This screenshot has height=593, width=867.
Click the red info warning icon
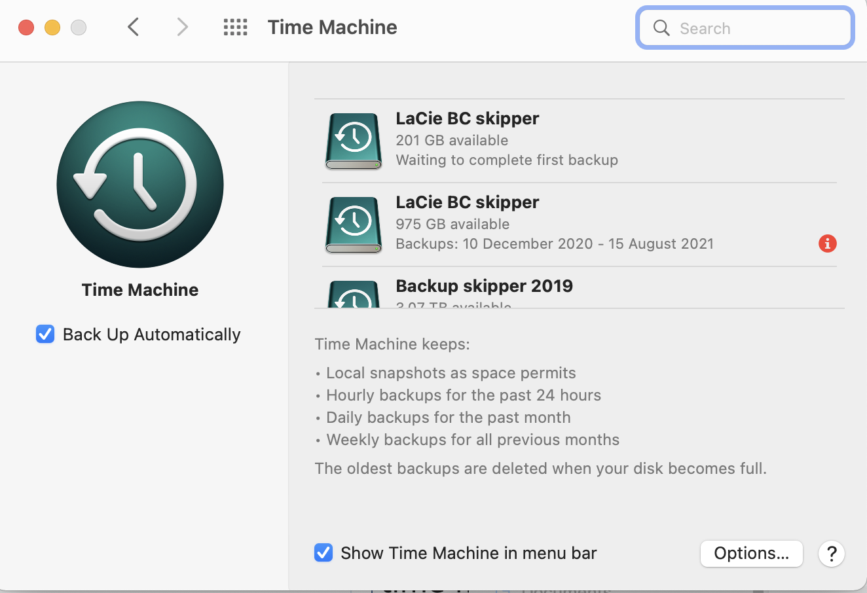point(827,243)
